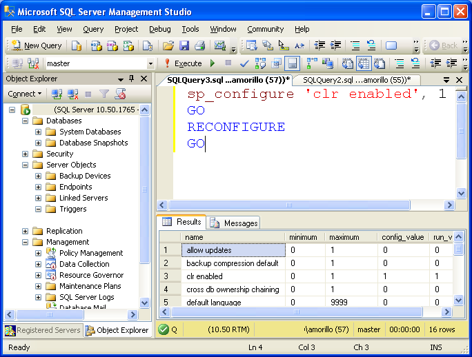Open the Tools menu
Viewport: 472px width, 357px height.
[x=190, y=29]
